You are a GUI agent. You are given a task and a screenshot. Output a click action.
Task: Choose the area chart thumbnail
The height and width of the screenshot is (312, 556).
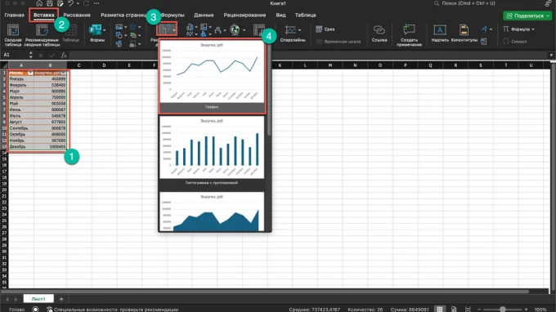(212, 212)
